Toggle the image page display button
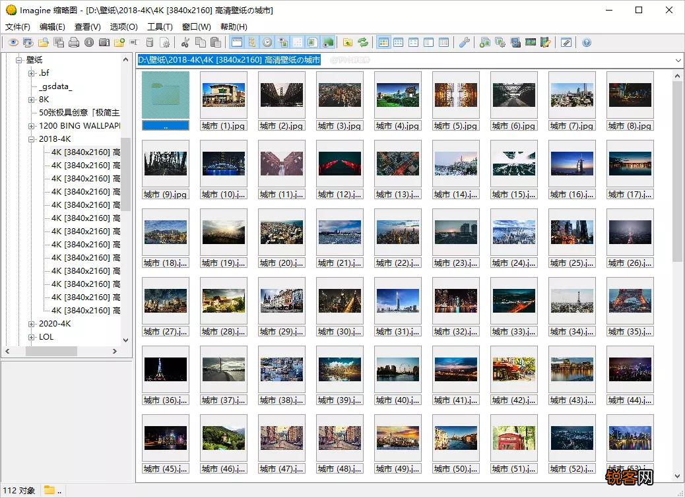This screenshot has height=498, width=685. tap(312, 42)
